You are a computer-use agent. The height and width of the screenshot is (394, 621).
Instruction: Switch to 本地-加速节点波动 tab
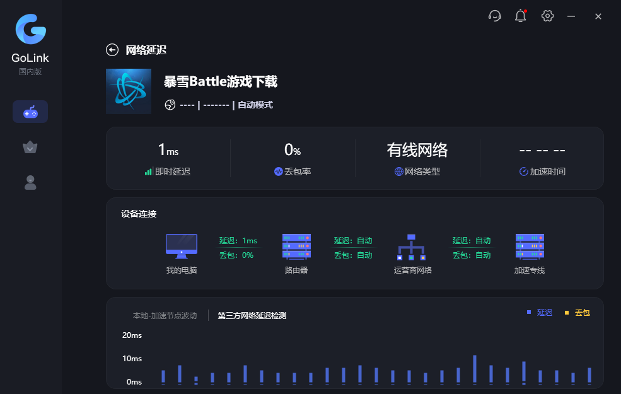point(165,315)
